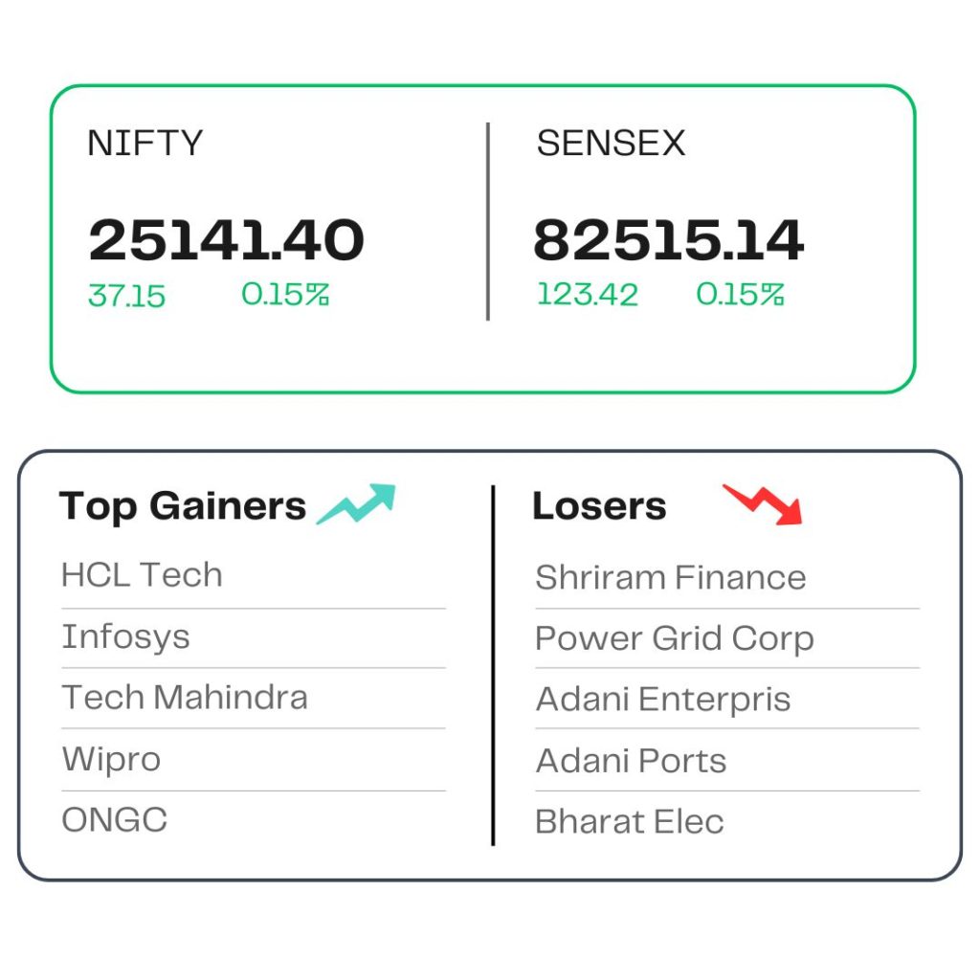Select the NIFTY value 25141.40
This screenshot has height=980, width=980.
(x=226, y=240)
